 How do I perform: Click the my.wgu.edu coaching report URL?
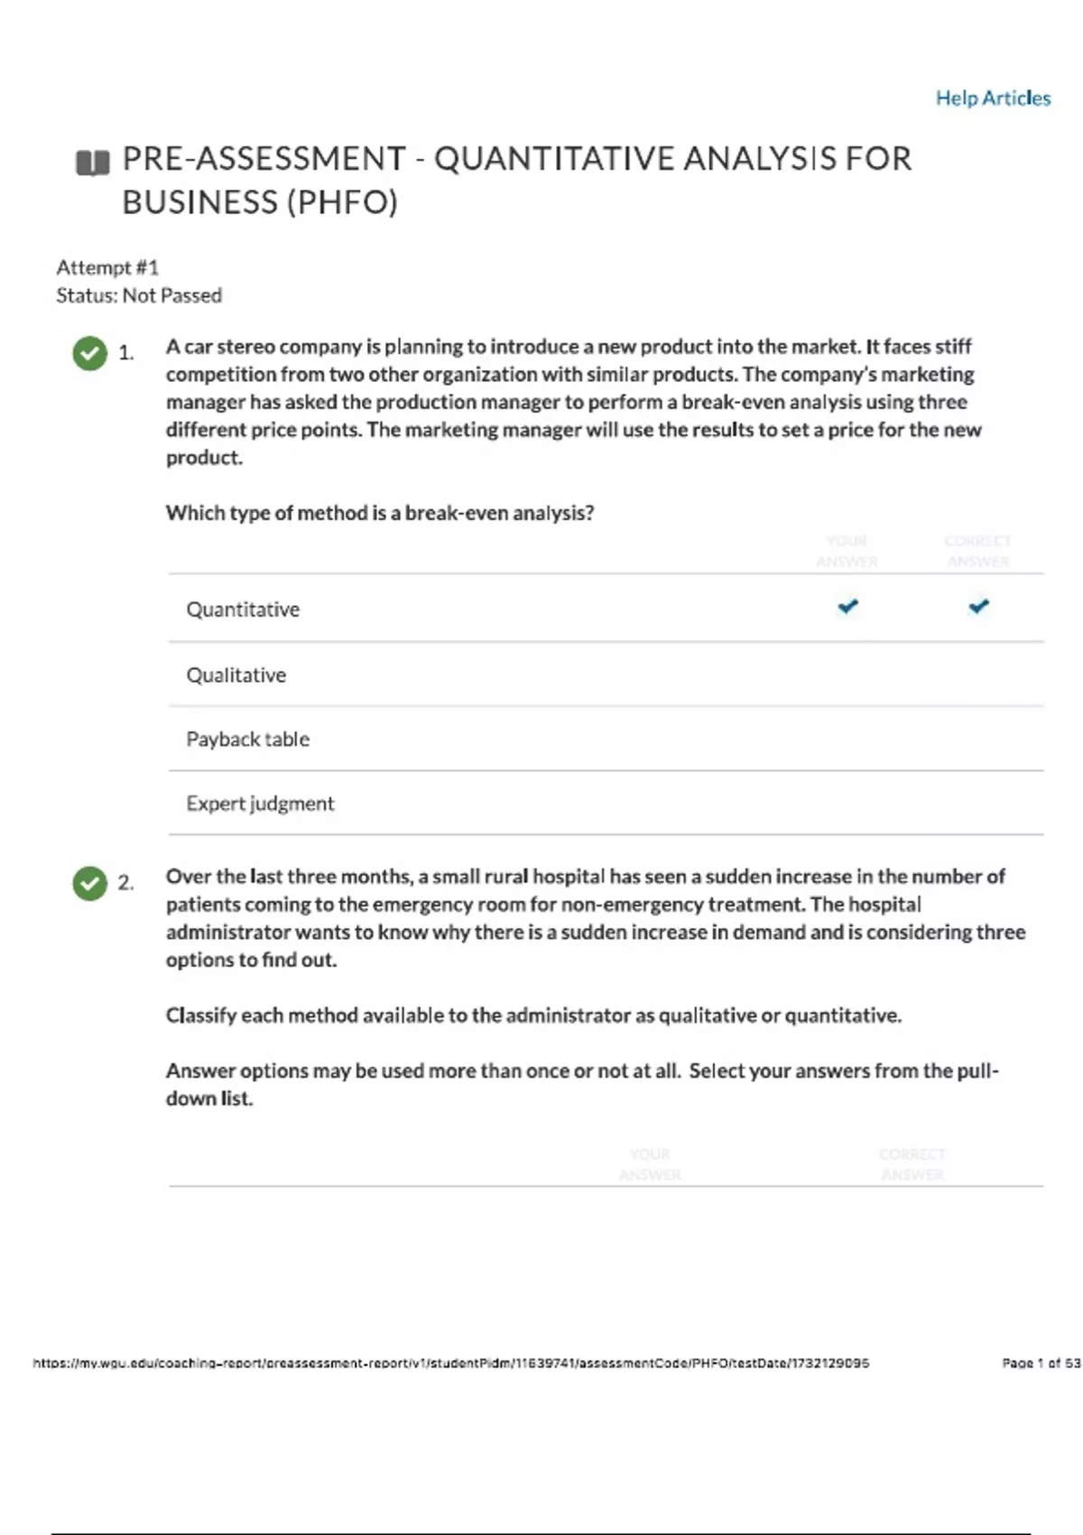click(450, 1363)
